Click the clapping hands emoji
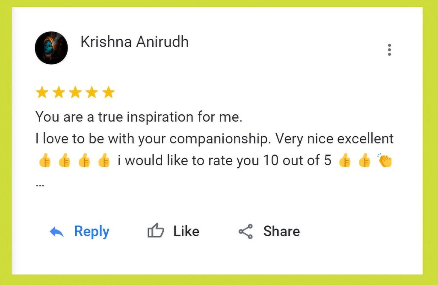Viewport: 438px width, 285px height. 385,161
